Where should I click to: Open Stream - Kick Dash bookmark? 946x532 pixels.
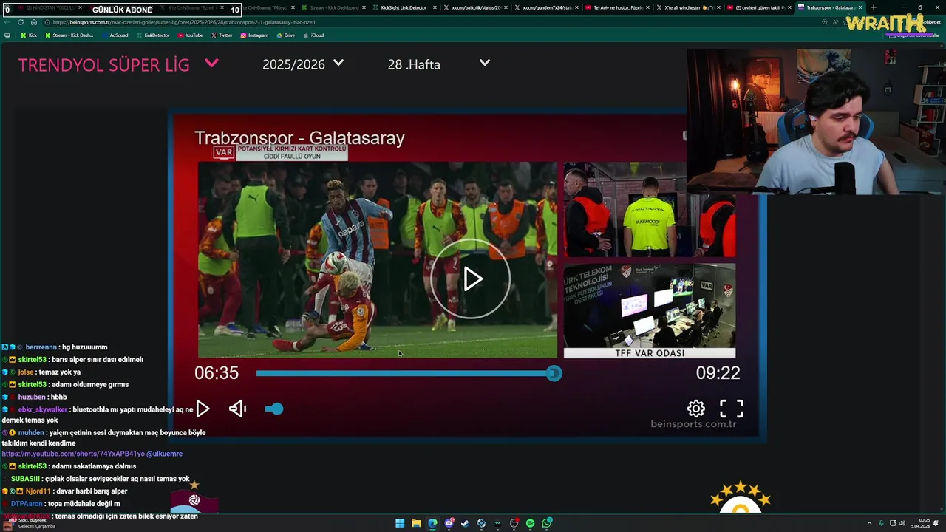tap(69, 35)
